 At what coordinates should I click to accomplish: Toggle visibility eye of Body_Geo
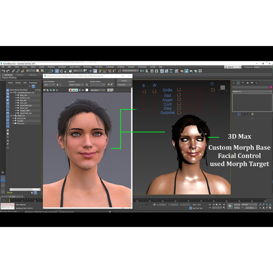16,95
